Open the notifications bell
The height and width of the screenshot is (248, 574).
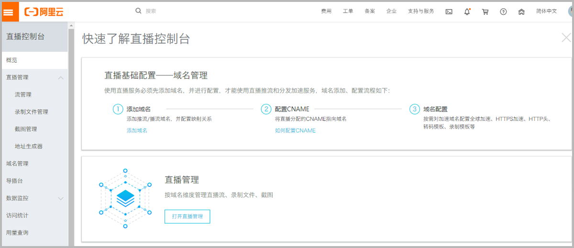click(467, 11)
